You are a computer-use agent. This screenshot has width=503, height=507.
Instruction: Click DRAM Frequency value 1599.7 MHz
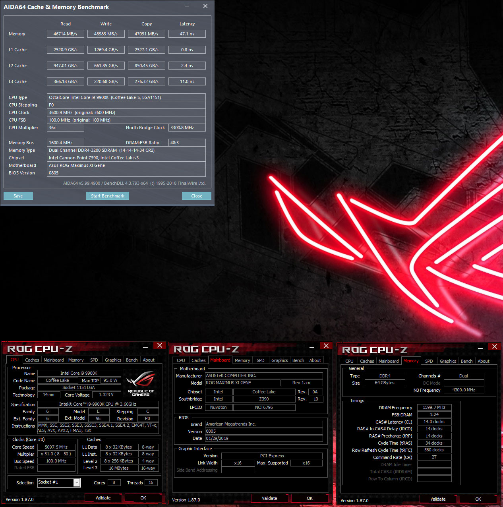coord(434,407)
